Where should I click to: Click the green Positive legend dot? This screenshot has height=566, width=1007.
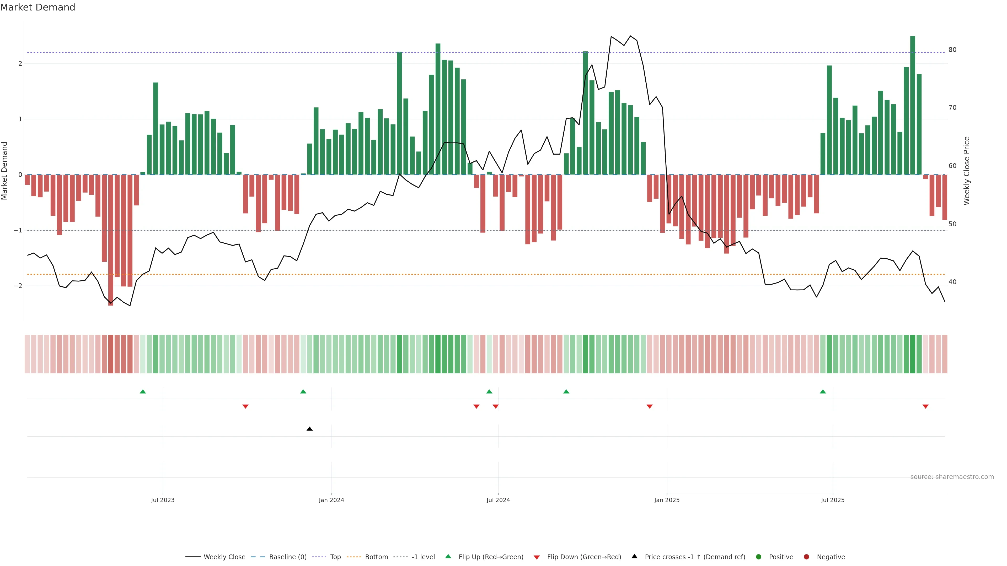[x=759, y=557]
